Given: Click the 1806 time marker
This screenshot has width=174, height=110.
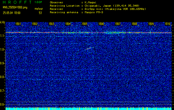Looking at the screenshot, I should 101,24.
